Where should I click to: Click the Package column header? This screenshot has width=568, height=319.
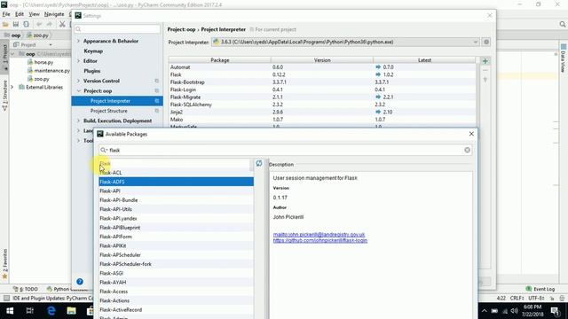click(x=220, y=60)
